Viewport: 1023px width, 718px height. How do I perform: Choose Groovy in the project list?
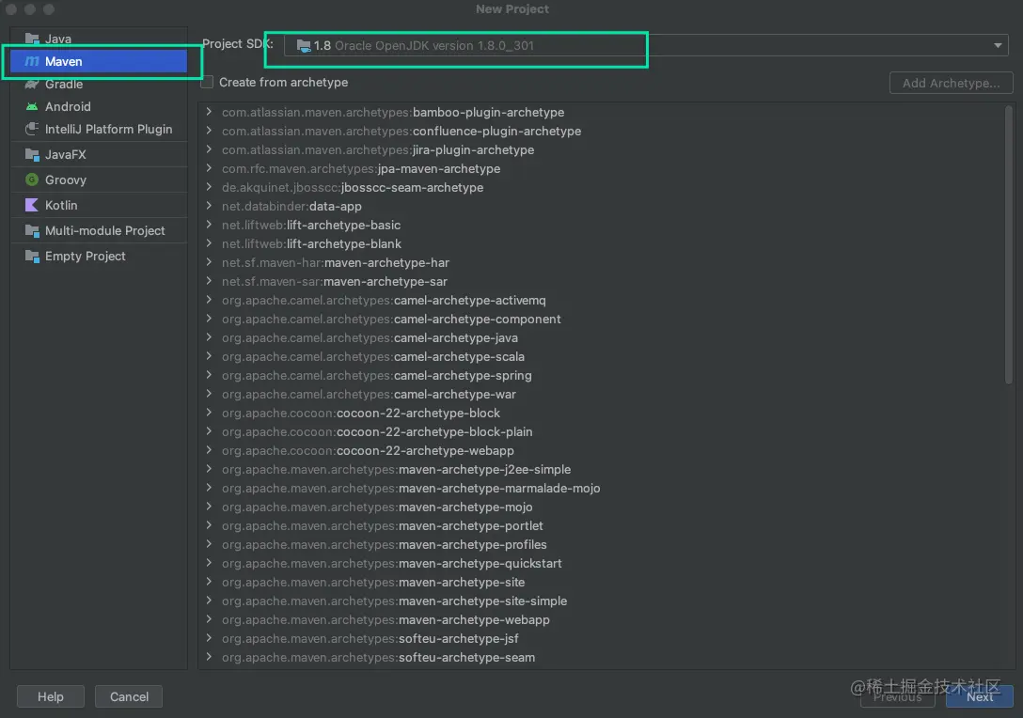point(99,179)
